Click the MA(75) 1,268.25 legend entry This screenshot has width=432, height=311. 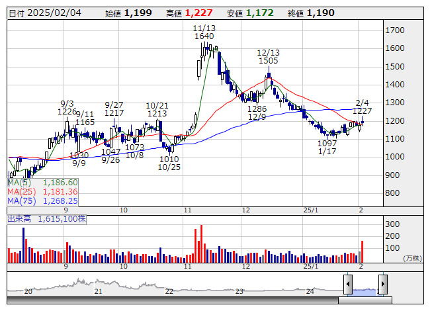43,200
